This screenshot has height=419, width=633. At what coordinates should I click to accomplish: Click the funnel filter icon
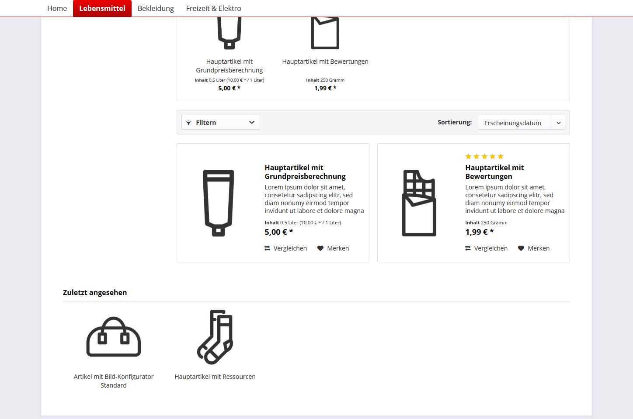[x=188, y=123]
